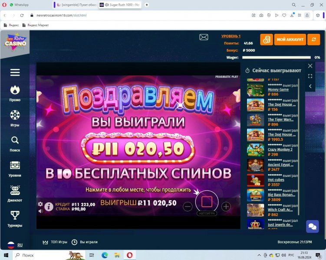Collapse the winners side panel arrow
326x260 pixels.
[310, 86]
